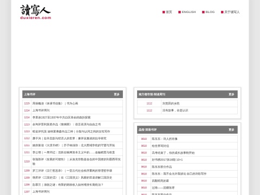
Task: Click the 上海书评 section title
Action: click(30, 94)
